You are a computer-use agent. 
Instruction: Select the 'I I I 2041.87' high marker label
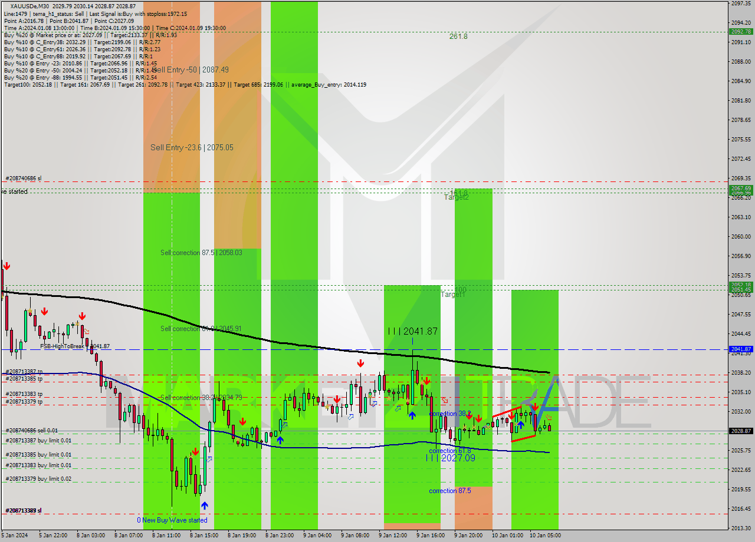(x=413, y=331)
